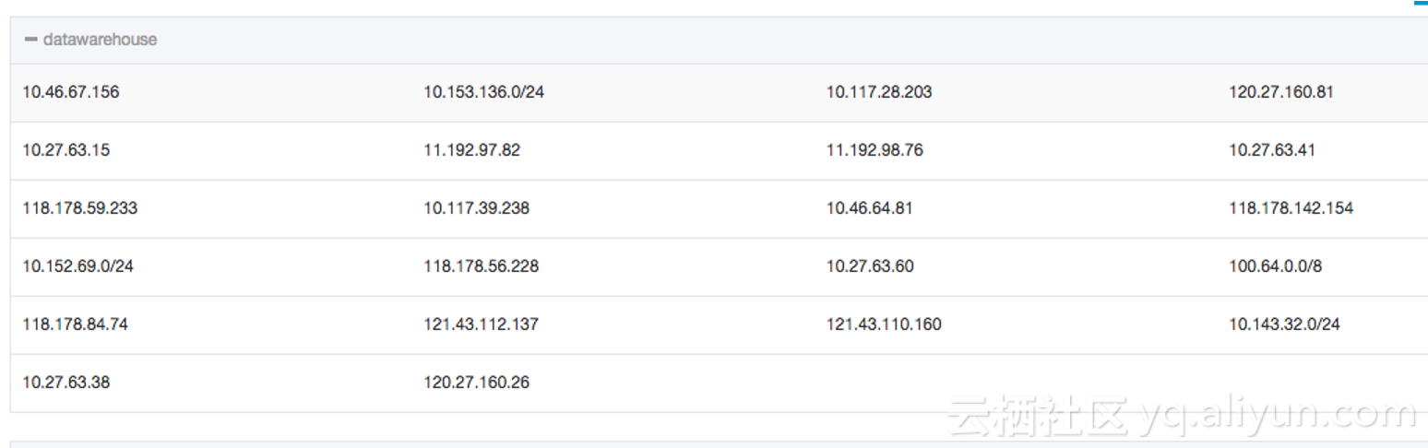1428x448 pixels.
Task: Click the 121.43.112.137 entry
Action: pyautogui.click(x=481, y=324)
